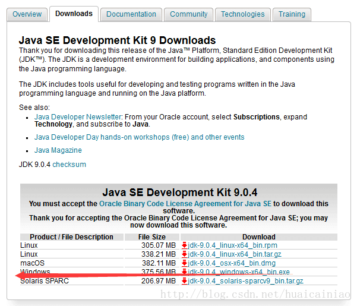The height and width of the screenshot is (306, 357).
Task: Open Java Developer Day workshops link
Action: (140, 137)
